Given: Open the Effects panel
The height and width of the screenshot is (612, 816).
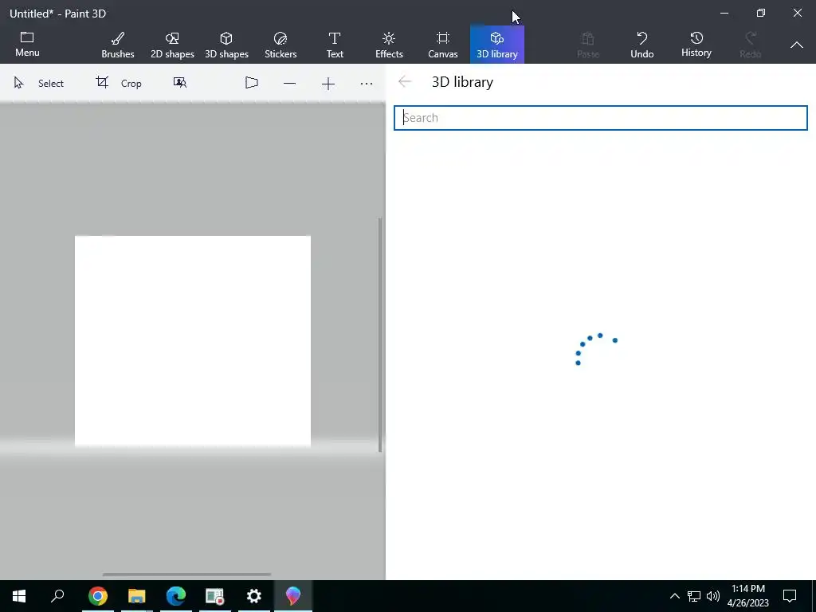Looking at the screenshot, I should point(389,45).
